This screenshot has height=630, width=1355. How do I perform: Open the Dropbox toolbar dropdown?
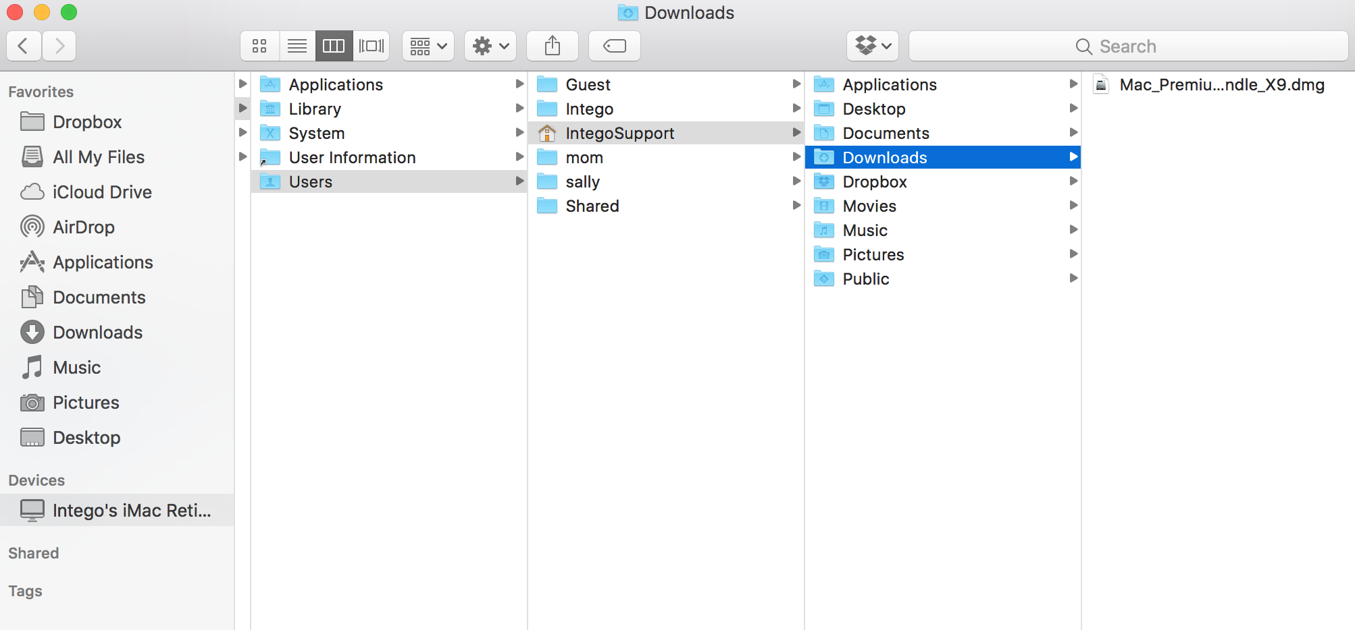click(x=873, y=46)
